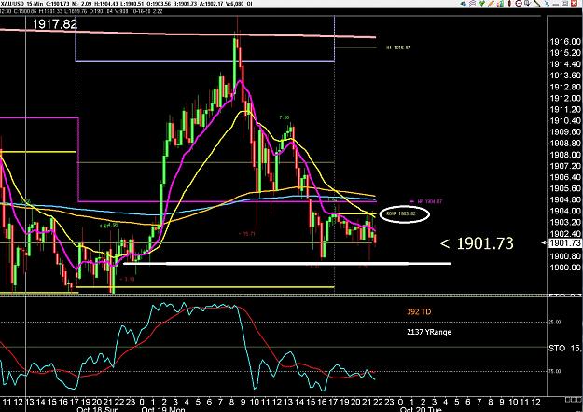Click the XAU/USD symbol in the title bar

[11, 4]
